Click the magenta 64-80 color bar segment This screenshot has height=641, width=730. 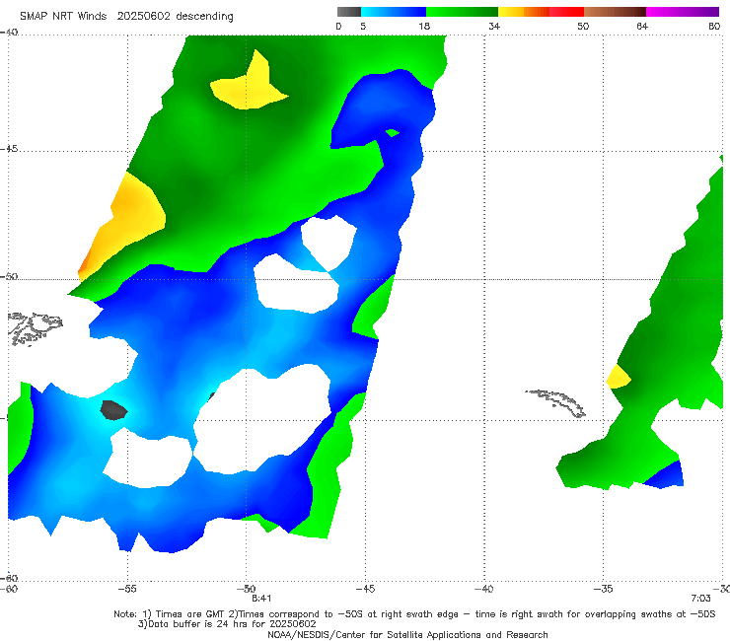point(683,12)
